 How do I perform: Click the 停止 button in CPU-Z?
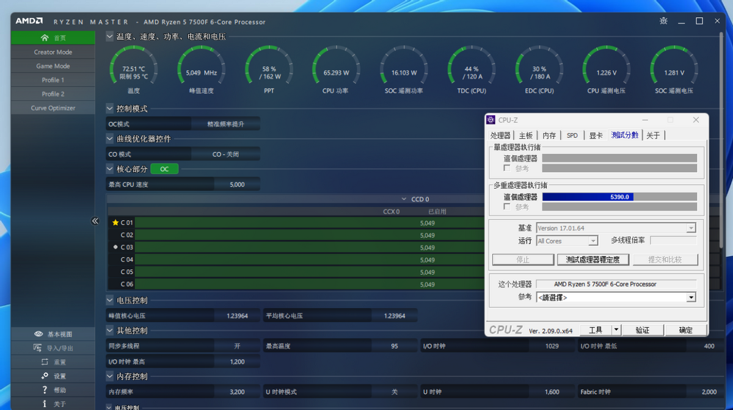pyautogui.click(x=523, y=259)
